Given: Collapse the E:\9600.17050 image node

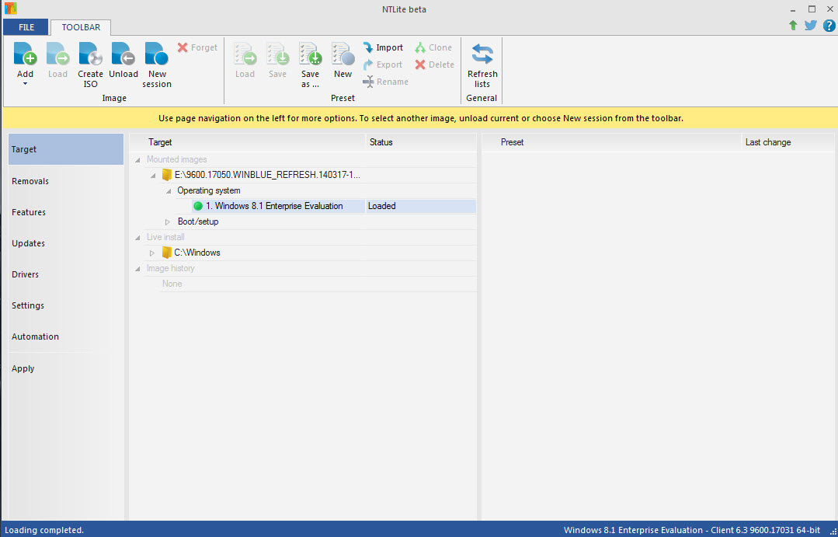Looking at the screenshot, I should click(153, 176).
